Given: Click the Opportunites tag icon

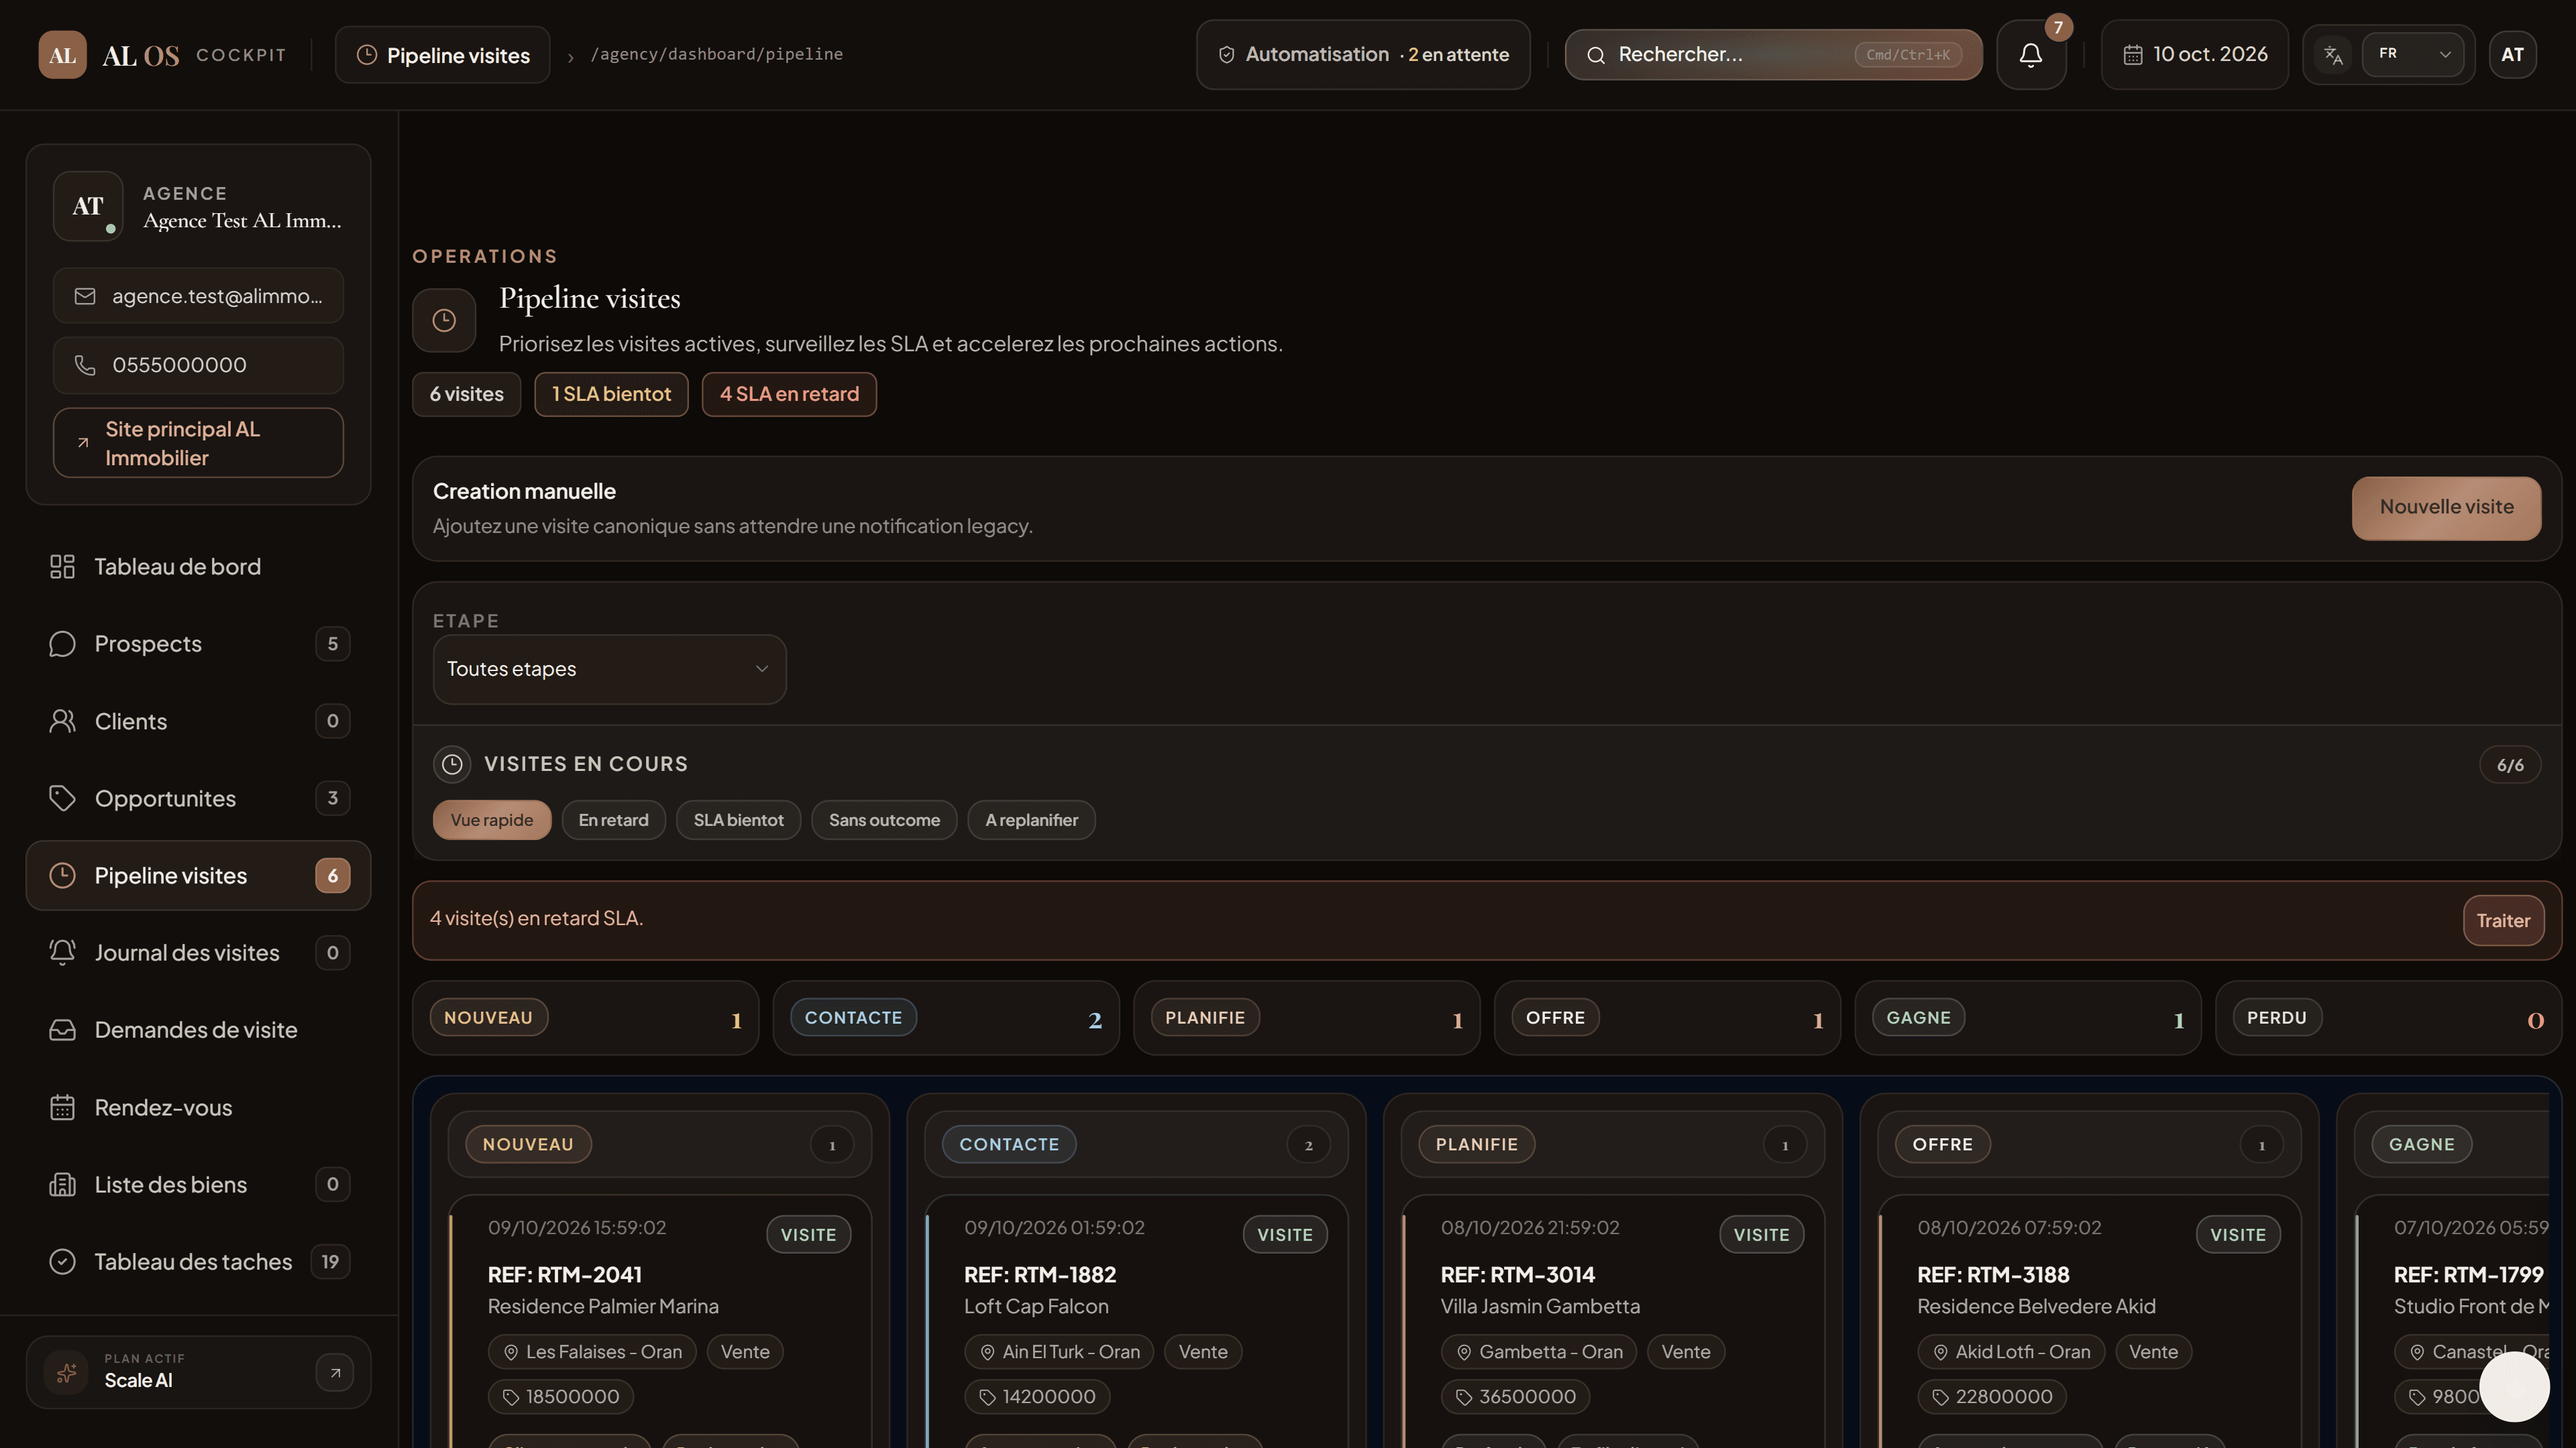Looking at the screenshot, I should click(62, 798).
